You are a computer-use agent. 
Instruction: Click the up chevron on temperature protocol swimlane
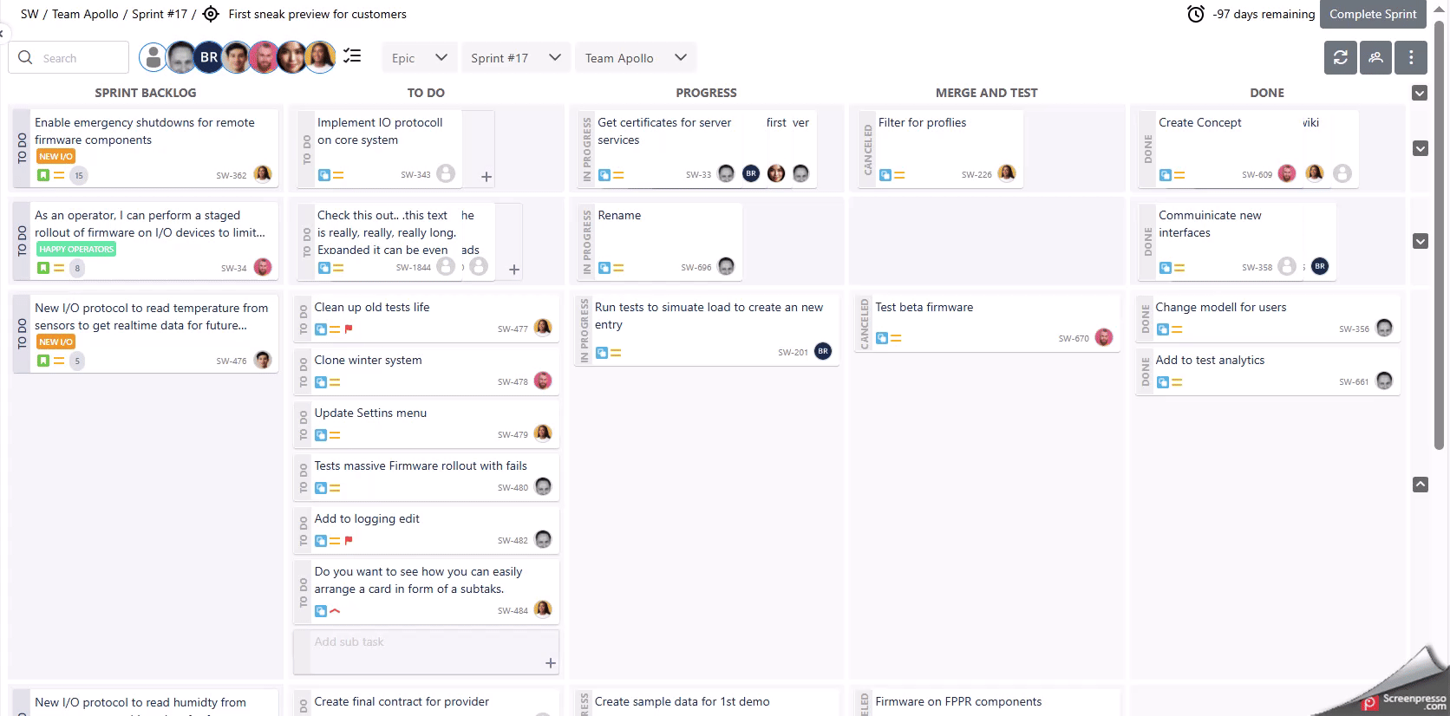point(1421,485)
